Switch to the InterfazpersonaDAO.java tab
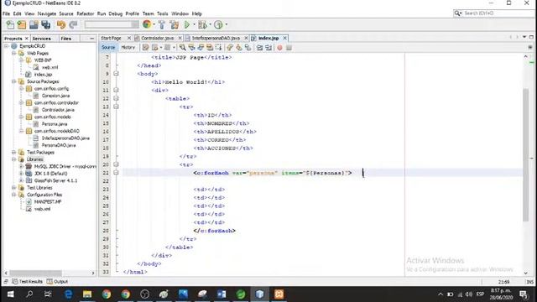537x302 pixels. click(216, 38)
